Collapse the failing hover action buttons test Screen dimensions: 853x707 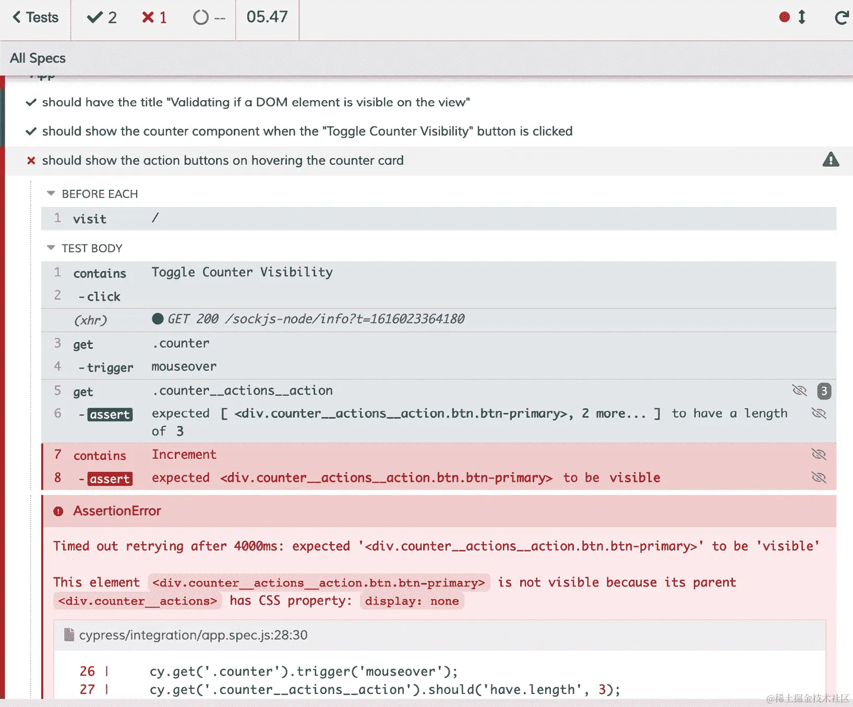pos(223,161)
